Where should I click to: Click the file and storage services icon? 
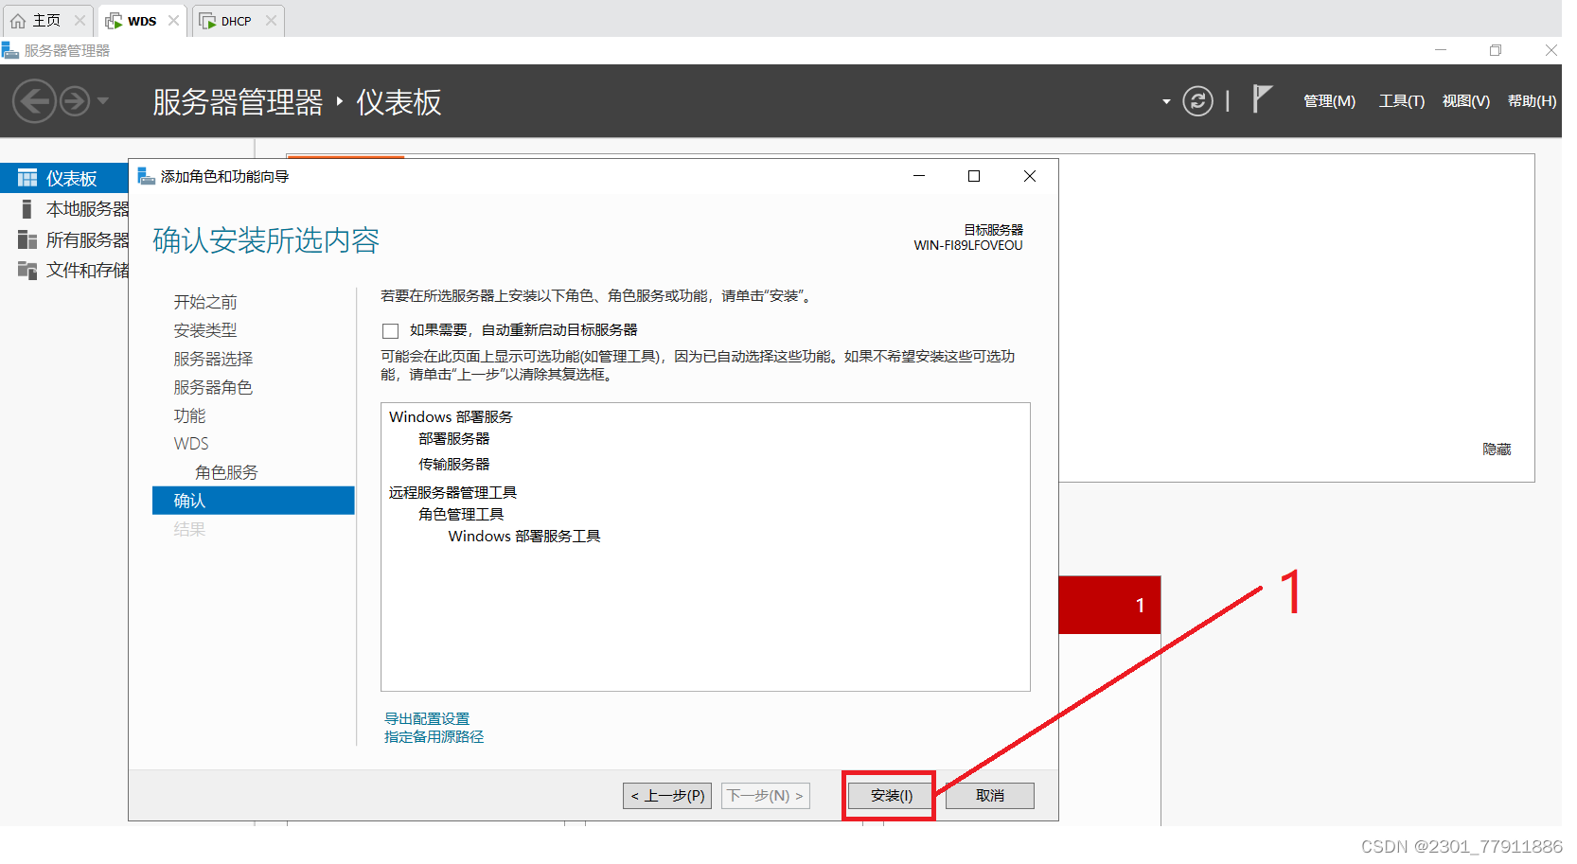(x=27, y=271)
